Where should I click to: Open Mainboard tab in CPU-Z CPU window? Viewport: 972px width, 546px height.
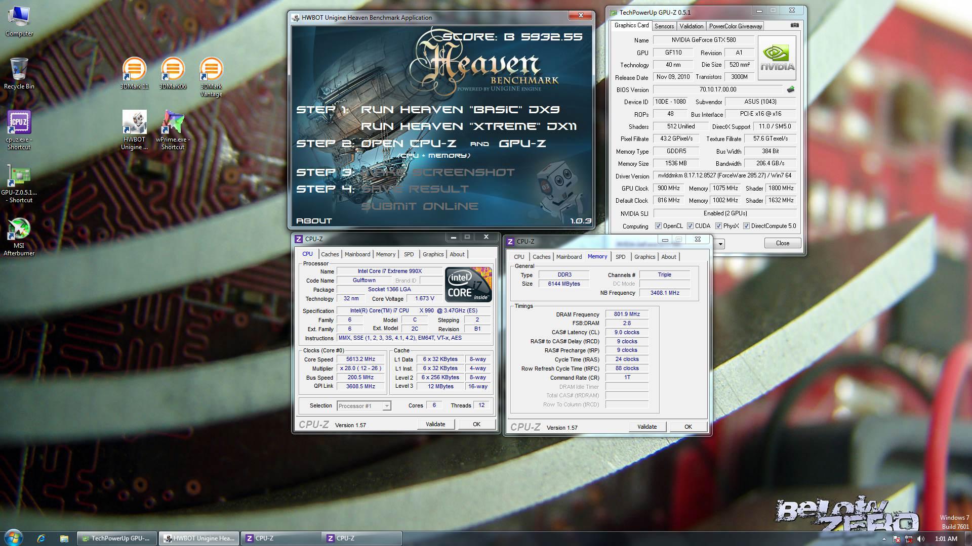click(x=357, y=254)
